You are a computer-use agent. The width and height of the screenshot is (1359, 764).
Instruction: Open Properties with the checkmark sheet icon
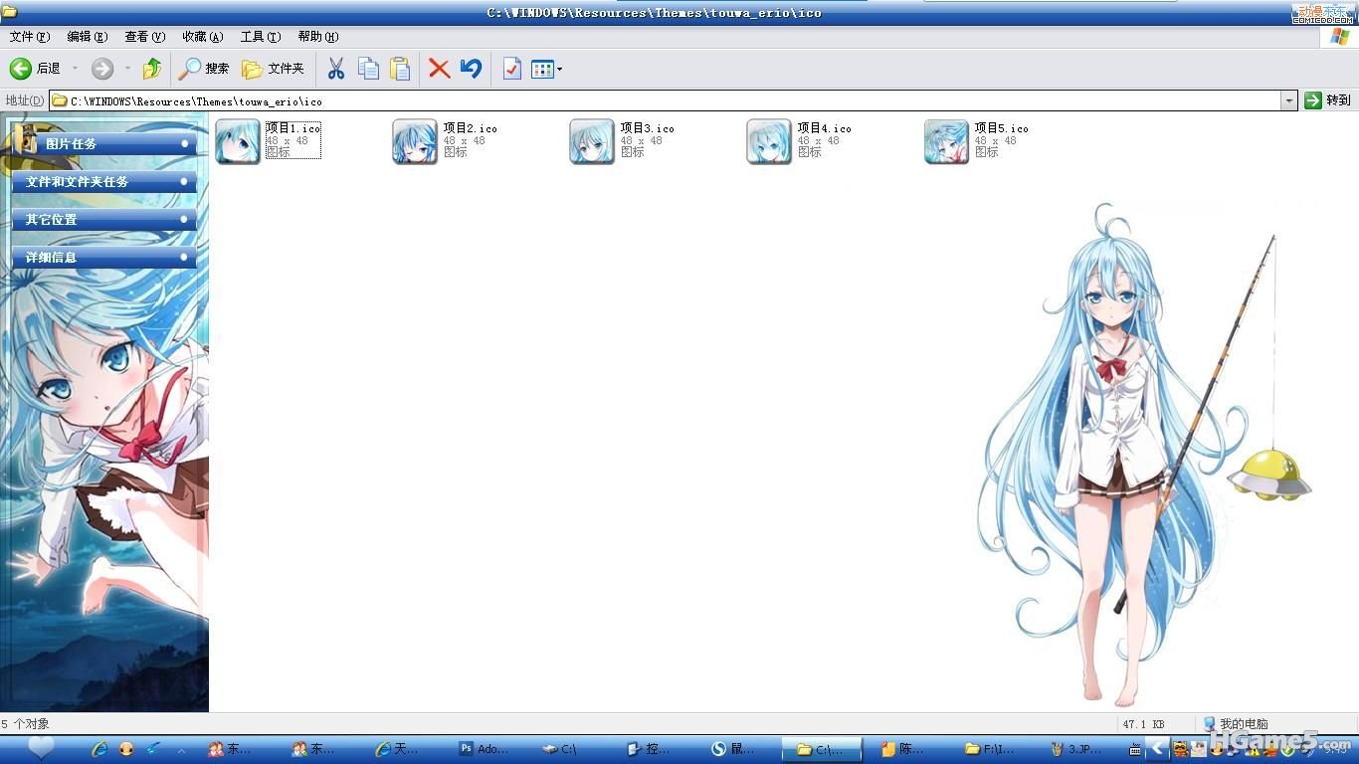tap(511, 69)
